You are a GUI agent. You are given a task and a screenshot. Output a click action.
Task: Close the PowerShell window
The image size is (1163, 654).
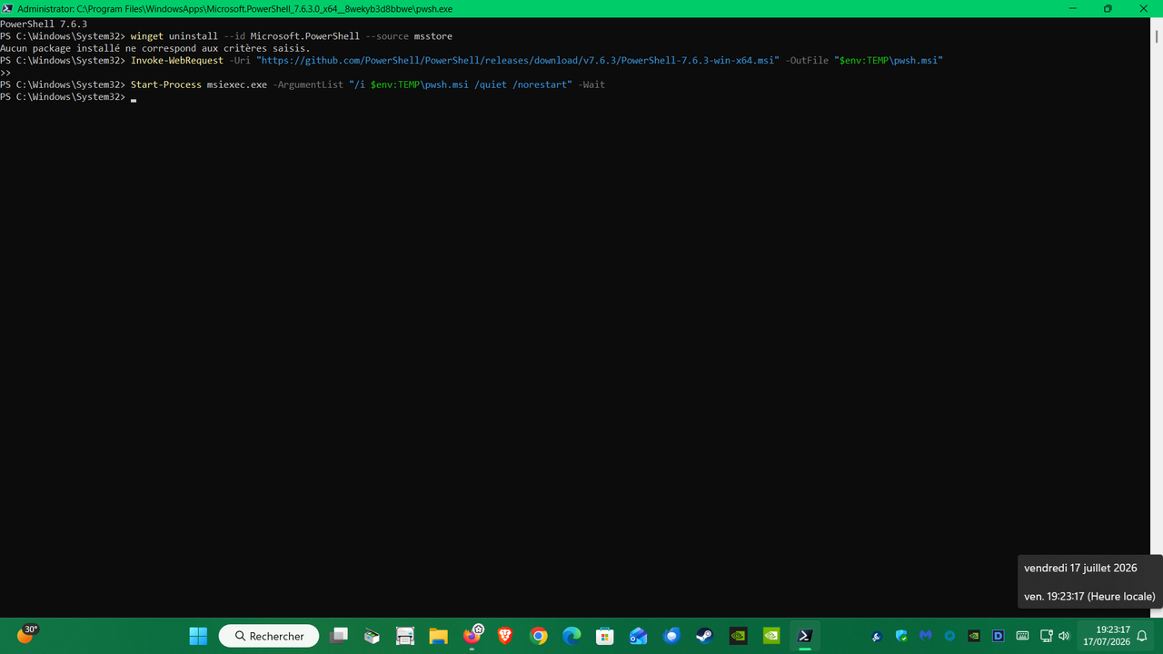click(1146, 8)
